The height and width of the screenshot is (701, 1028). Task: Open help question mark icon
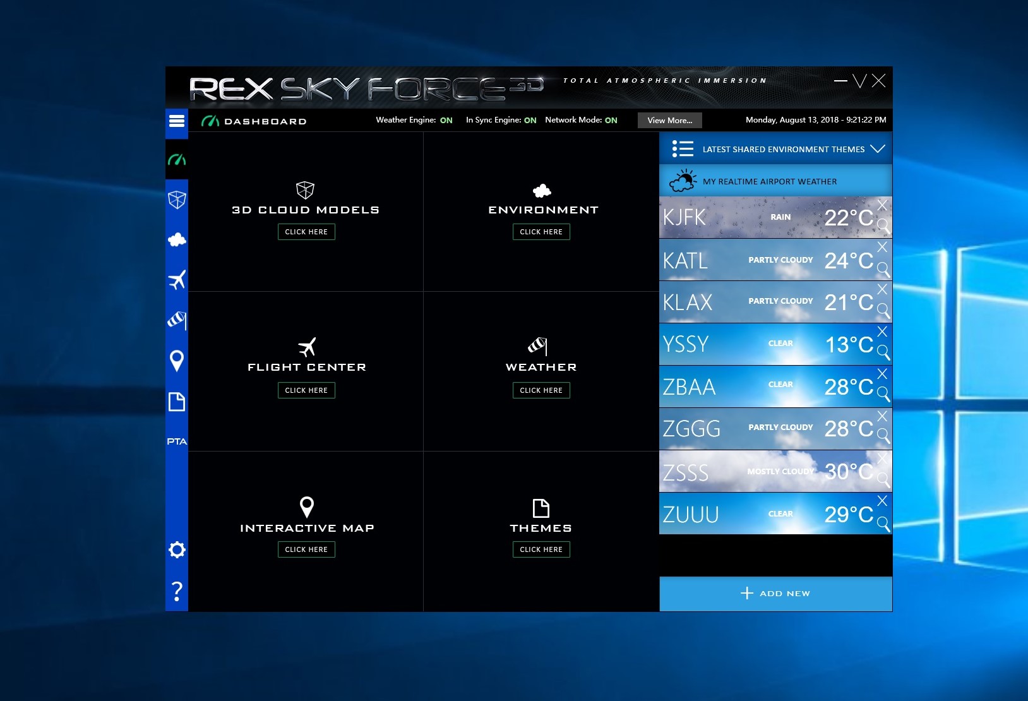[177, 591]
